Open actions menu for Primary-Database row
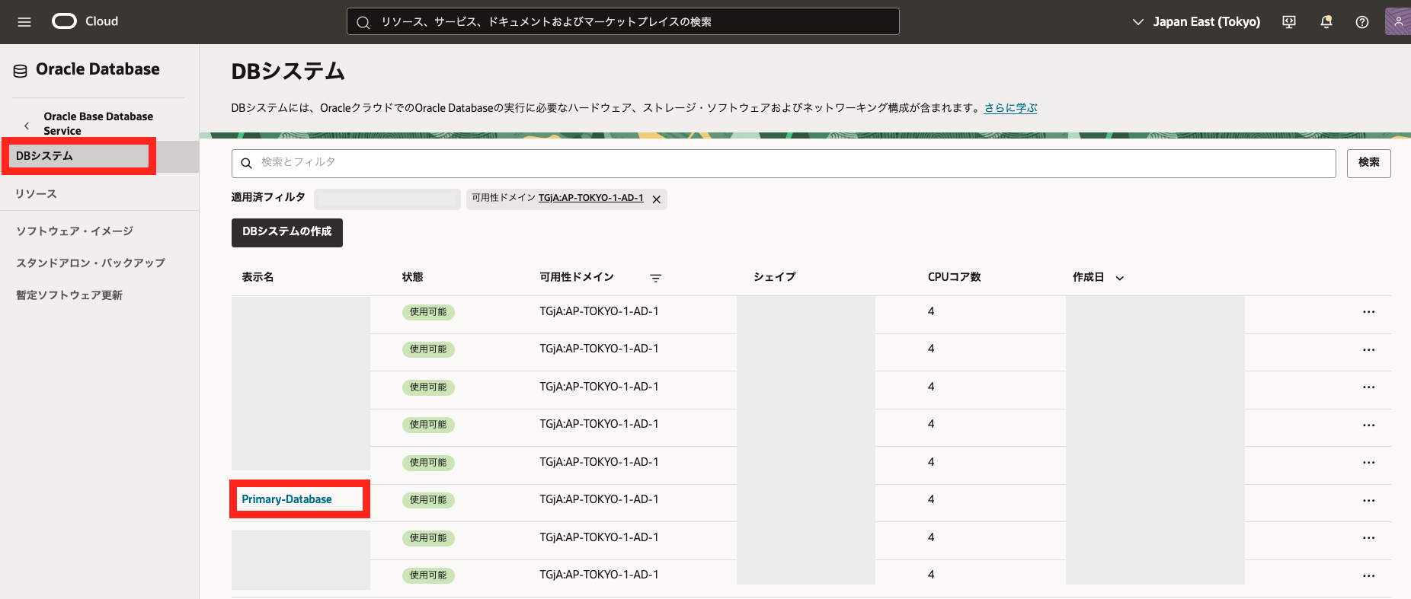Image resolution: width=1411 pixels, height=599 pixels. click(x=1368, y=500)
